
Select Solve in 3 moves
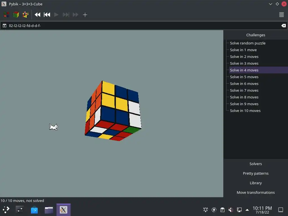click(x=244, y=63)
